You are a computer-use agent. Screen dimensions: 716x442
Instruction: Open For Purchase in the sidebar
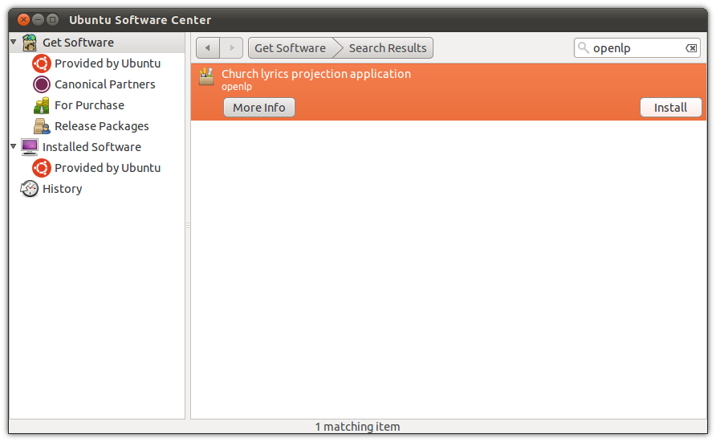[90, 105]
